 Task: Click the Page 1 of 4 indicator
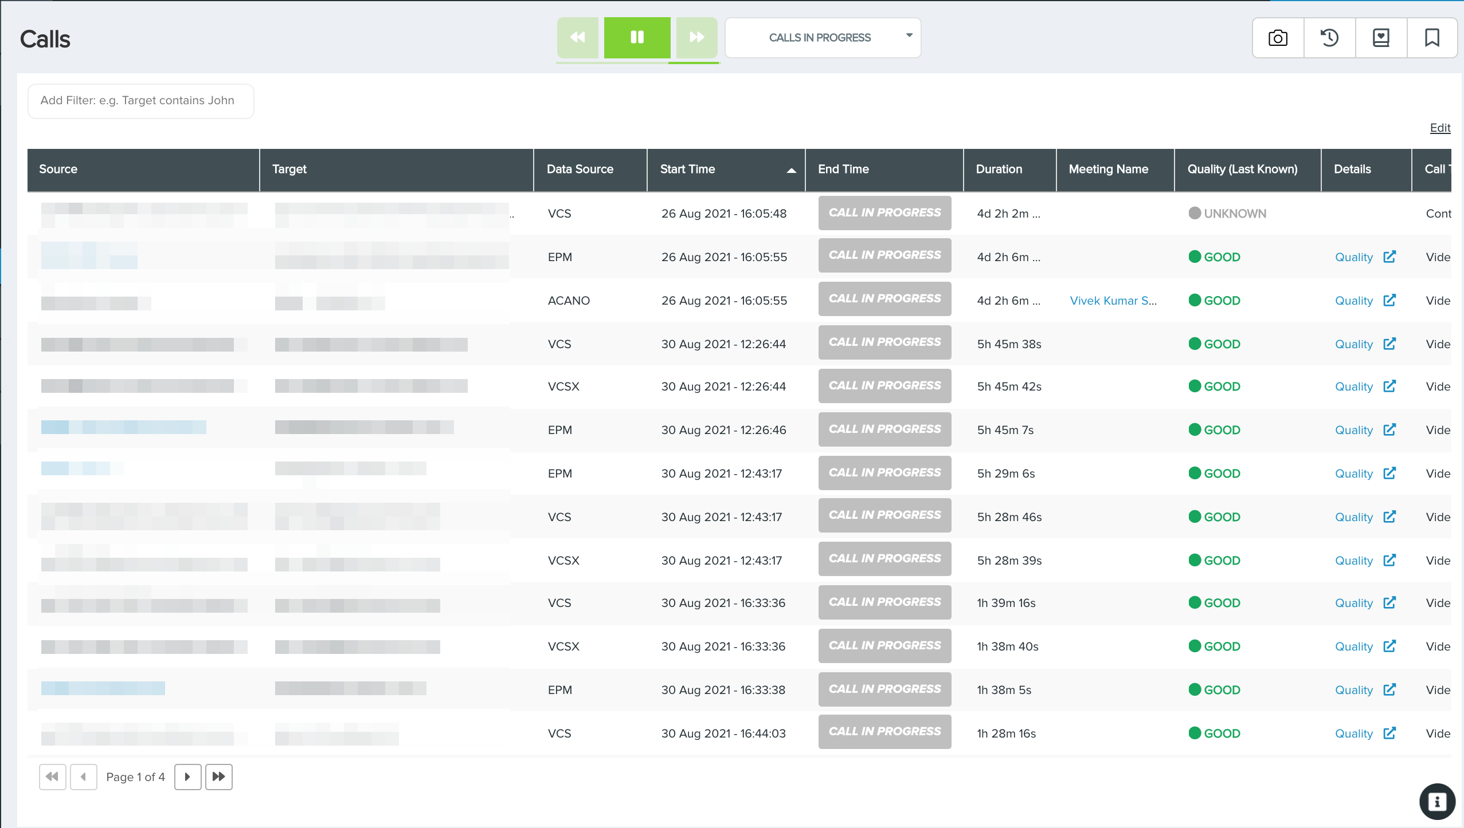click(135, 777)
